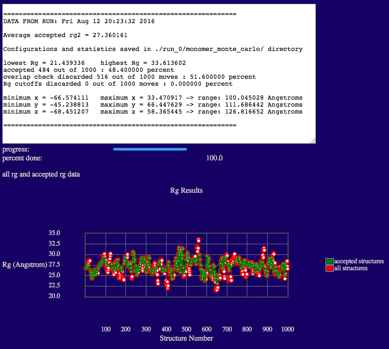The image size is (389, 349).
Task: Click the '300' x-axis tick label
Action: click(146, 329)
